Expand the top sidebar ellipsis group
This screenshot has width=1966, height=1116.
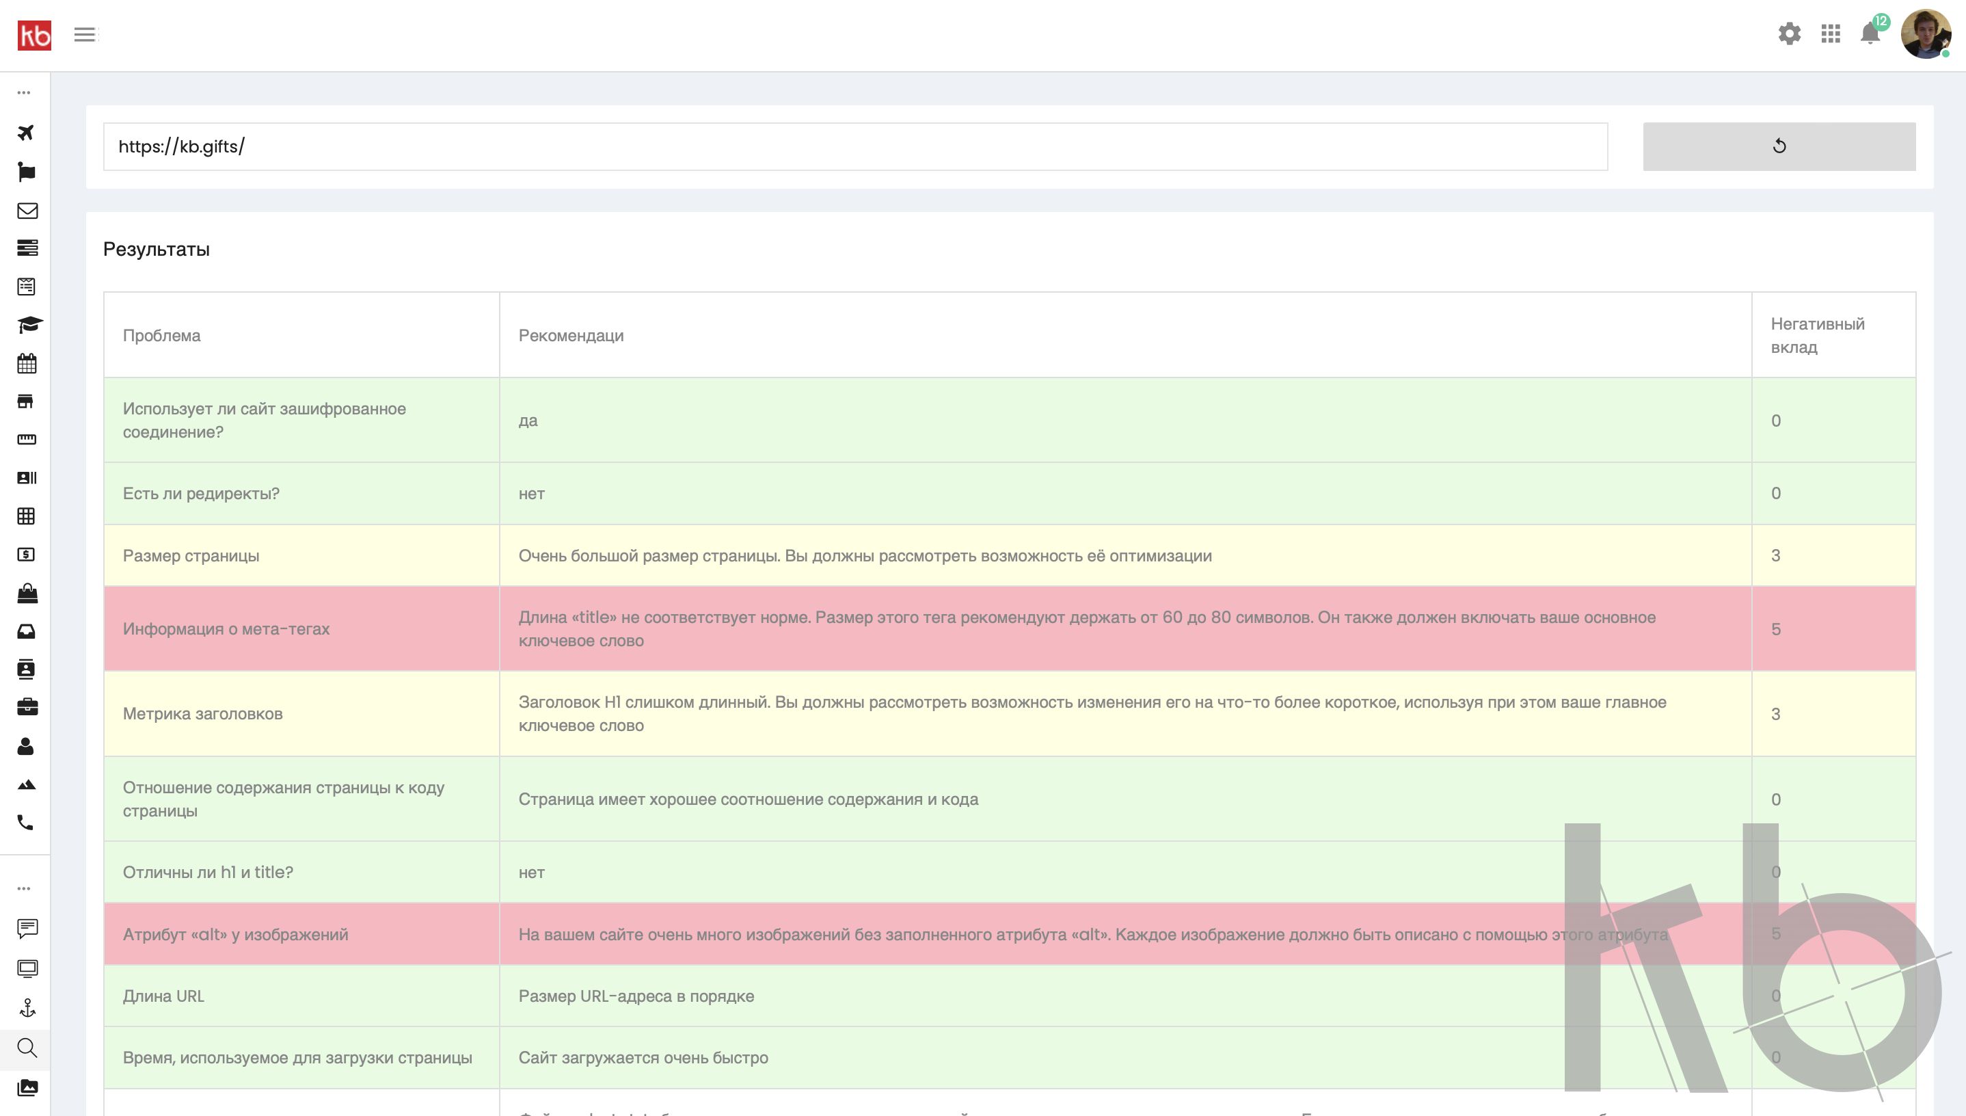coord(25,93)
